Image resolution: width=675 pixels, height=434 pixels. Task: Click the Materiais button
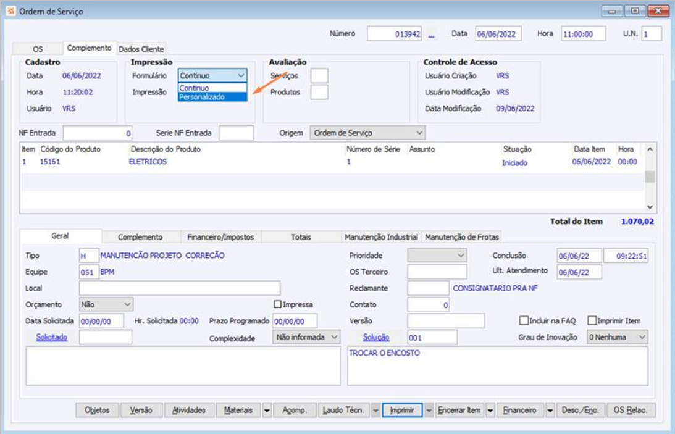click(x=238, y=411)
